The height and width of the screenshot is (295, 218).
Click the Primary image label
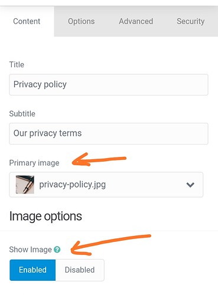34,163
